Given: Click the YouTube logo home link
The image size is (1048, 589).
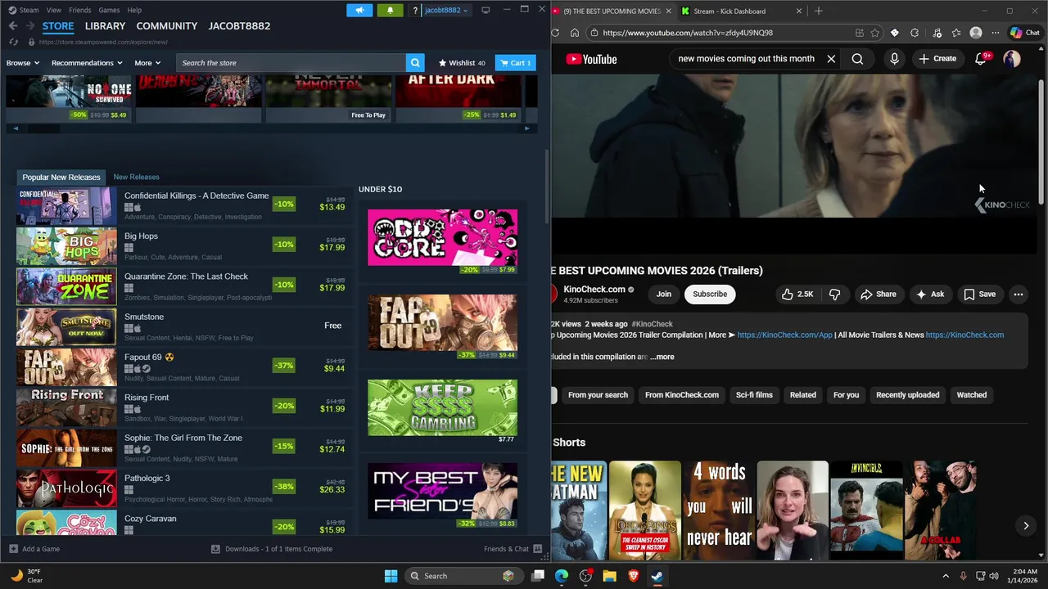Looking at the screenshot, I should pos(591,59).
